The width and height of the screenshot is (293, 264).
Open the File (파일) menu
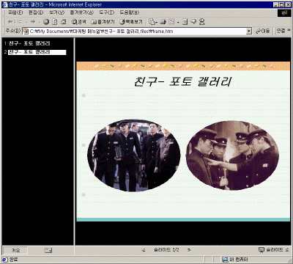[x=15, y=12]
